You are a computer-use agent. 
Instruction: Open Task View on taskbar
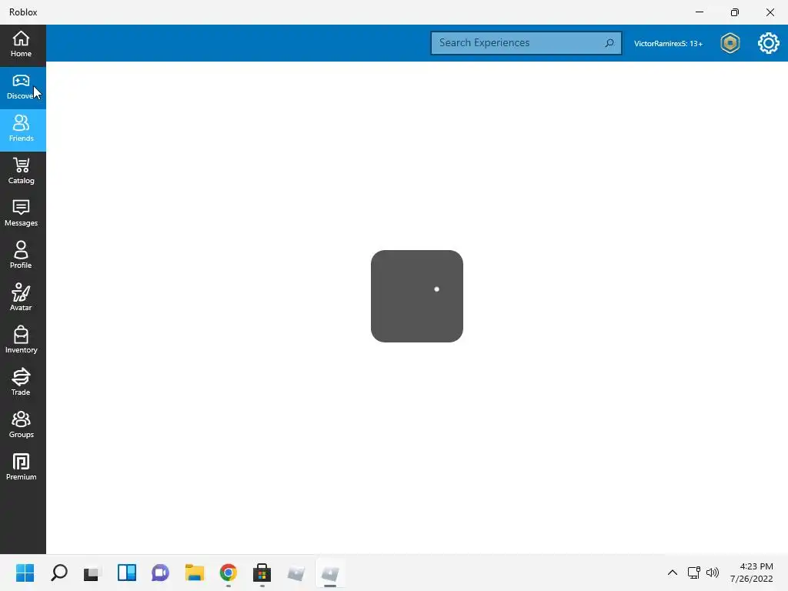click(92, 573)
